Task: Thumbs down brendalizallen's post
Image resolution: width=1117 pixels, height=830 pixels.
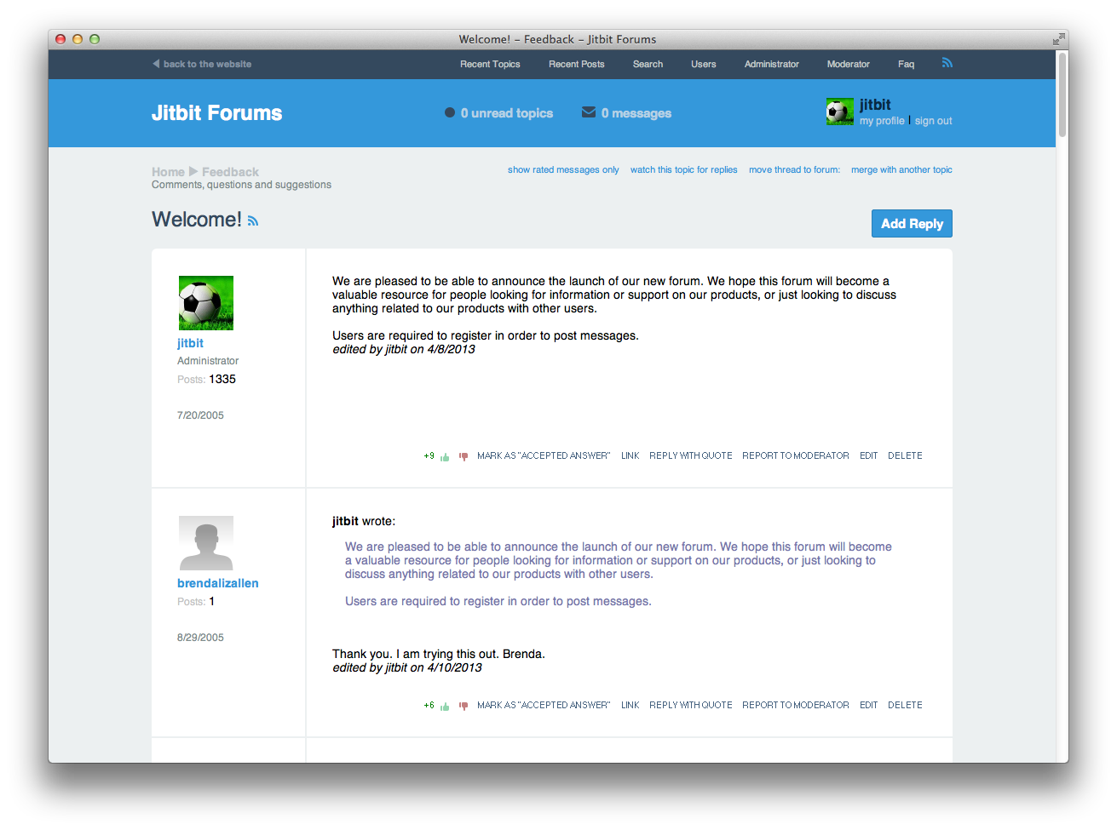Action: (x=463, y=706)
